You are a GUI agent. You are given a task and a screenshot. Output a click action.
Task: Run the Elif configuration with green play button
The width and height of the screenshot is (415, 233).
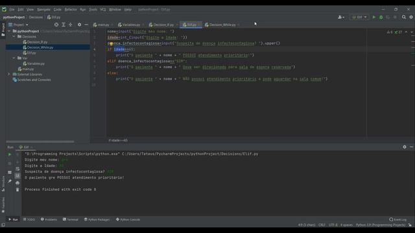click(x=374, y=17)
